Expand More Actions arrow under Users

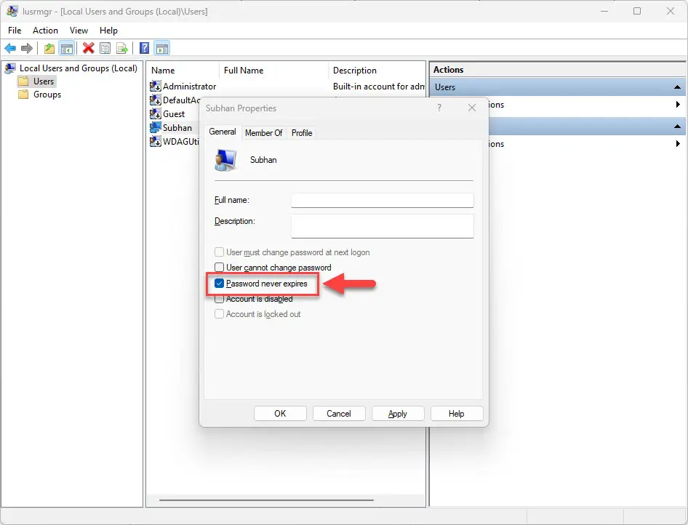coord(678,105)
